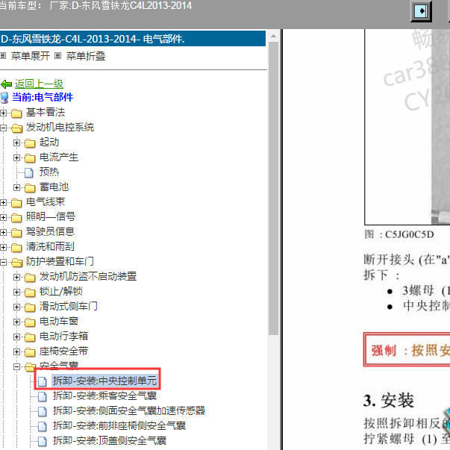Open 拆卸-安装:顶盖侧安全气囊 document

110,440
